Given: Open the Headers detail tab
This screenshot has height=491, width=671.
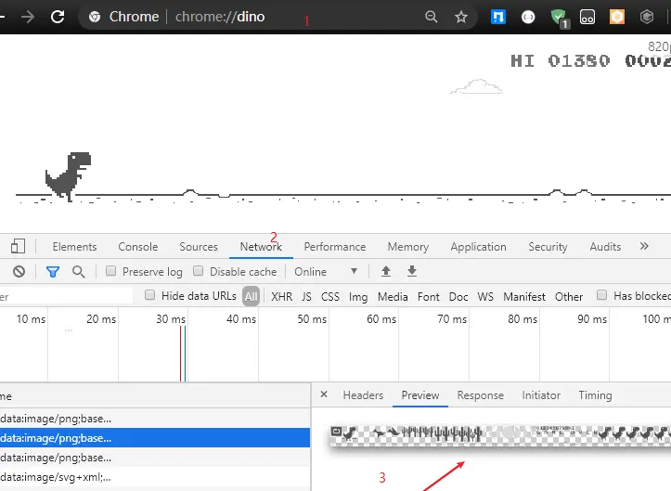Looking at the screenshot, I should [363, 395].
